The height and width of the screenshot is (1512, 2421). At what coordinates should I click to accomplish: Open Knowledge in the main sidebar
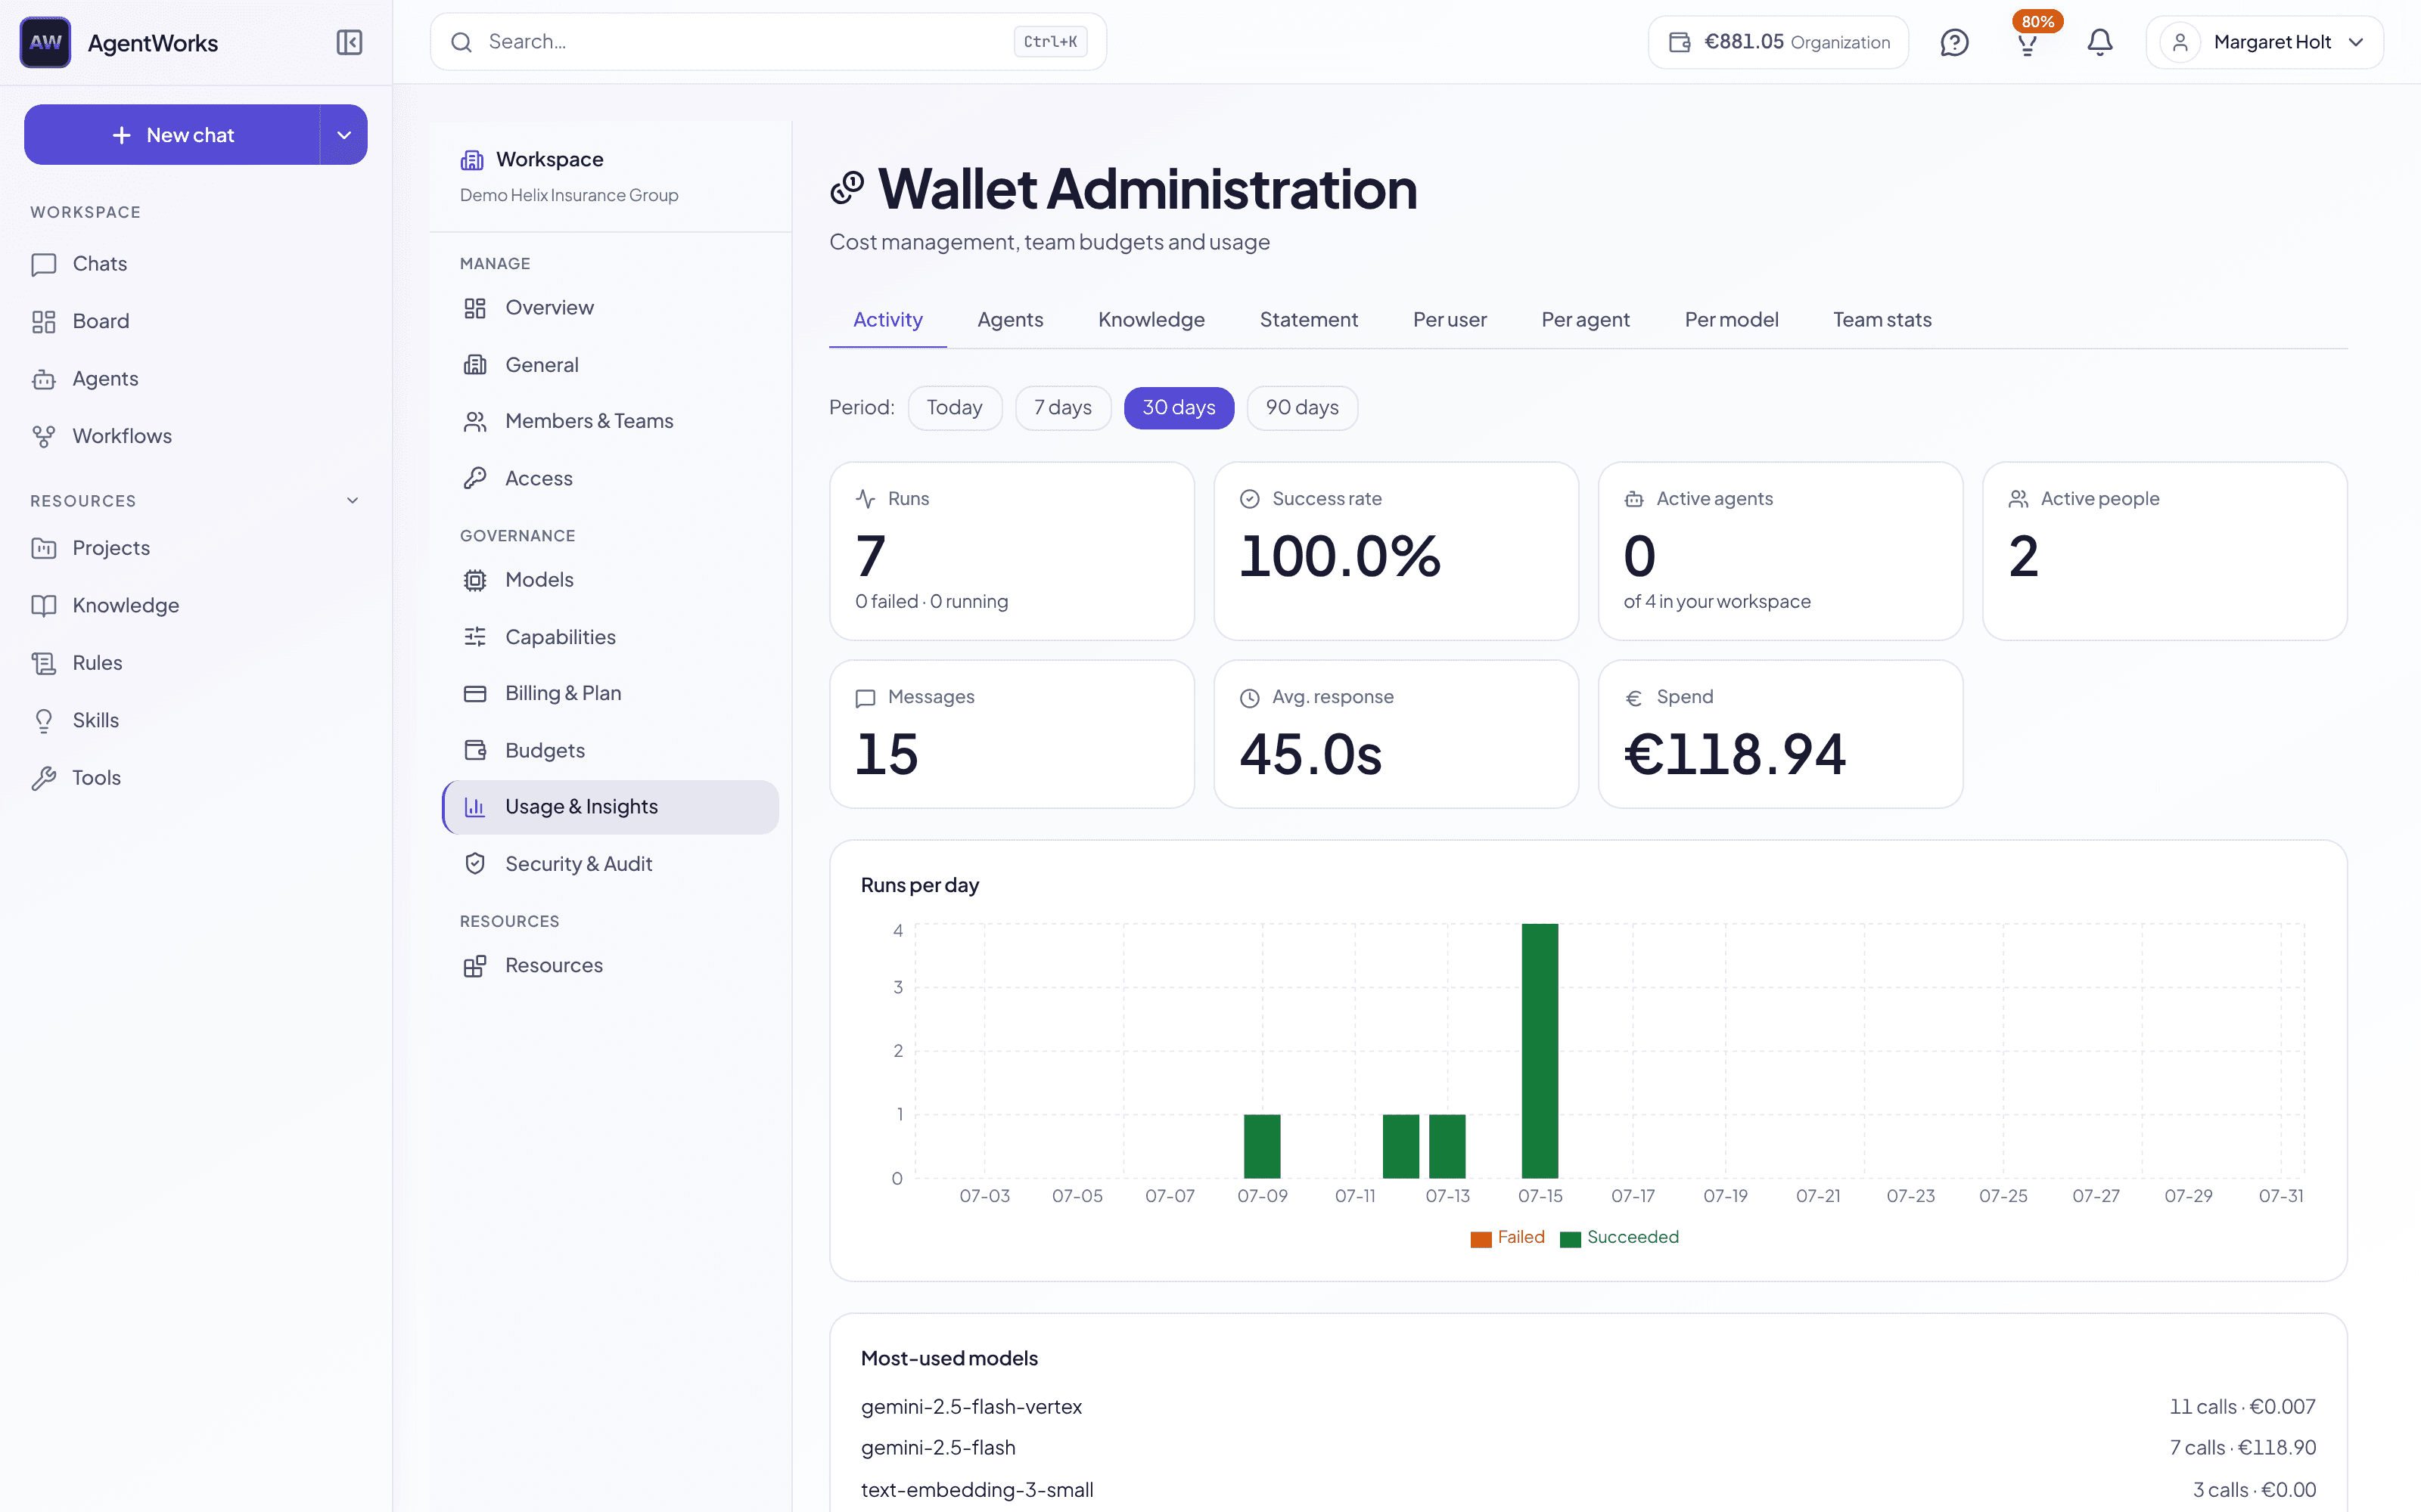[x=196, y=605]
